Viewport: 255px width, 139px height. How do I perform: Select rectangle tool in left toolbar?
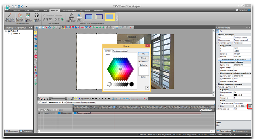coord(36,46)
